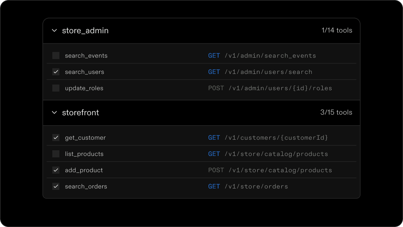Click the store_admin group title

tap(85, 31)
